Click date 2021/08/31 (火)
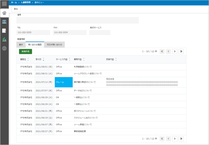The width and height of the screenshot is (209, 145). [x=44, y=74]
